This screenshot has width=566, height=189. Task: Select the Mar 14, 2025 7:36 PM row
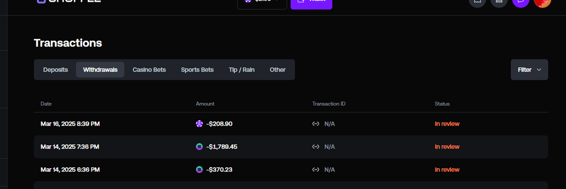click(291, 147)
